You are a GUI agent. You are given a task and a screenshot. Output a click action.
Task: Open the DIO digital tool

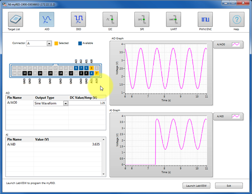click(x=78, y=19)
